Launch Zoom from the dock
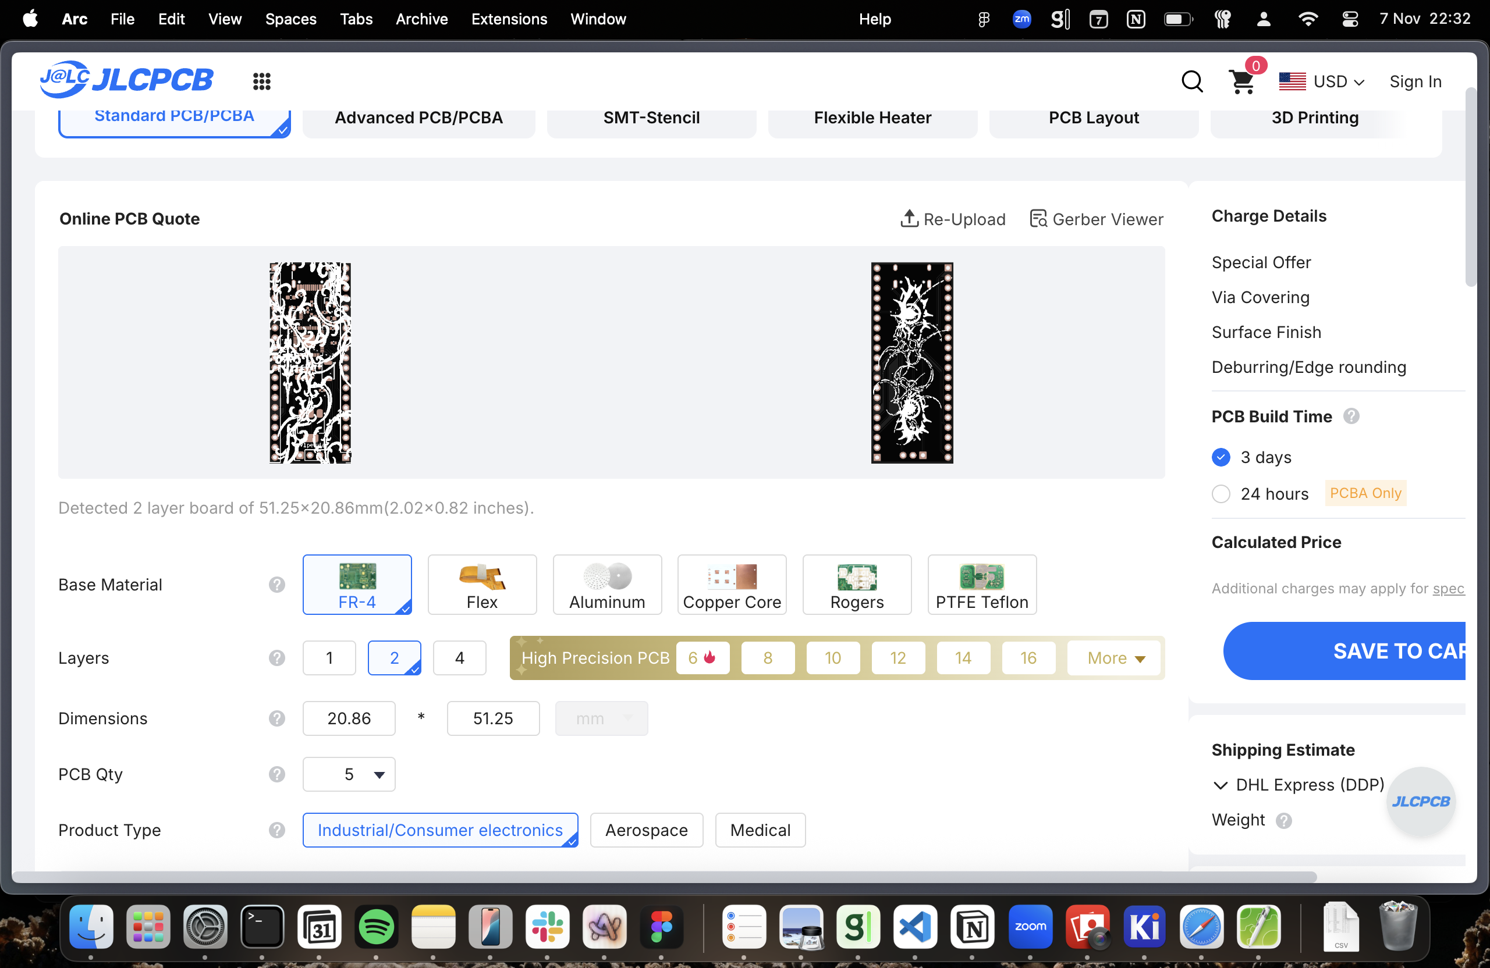The width and height of the screenshot is (1490, 968). pyautogui.click(x=1030, y=928)
